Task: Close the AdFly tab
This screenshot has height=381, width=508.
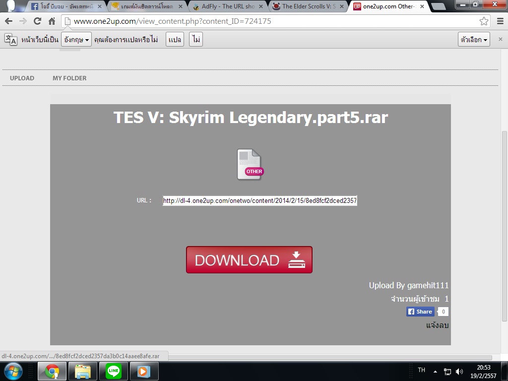Action: coord(261,6)
